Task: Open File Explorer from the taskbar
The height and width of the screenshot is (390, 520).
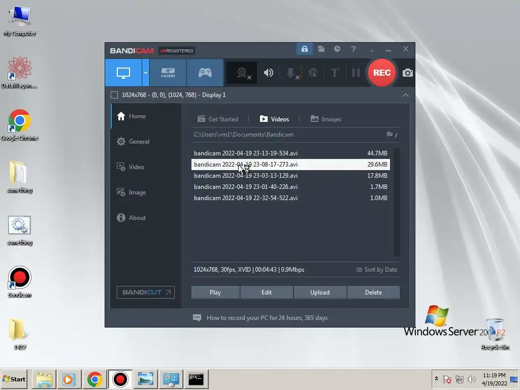Action: click(x=44, y=379)
